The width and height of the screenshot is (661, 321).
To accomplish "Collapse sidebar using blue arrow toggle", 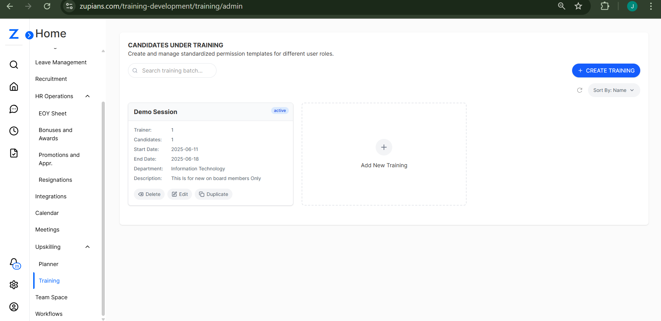I will click(29, 35).
